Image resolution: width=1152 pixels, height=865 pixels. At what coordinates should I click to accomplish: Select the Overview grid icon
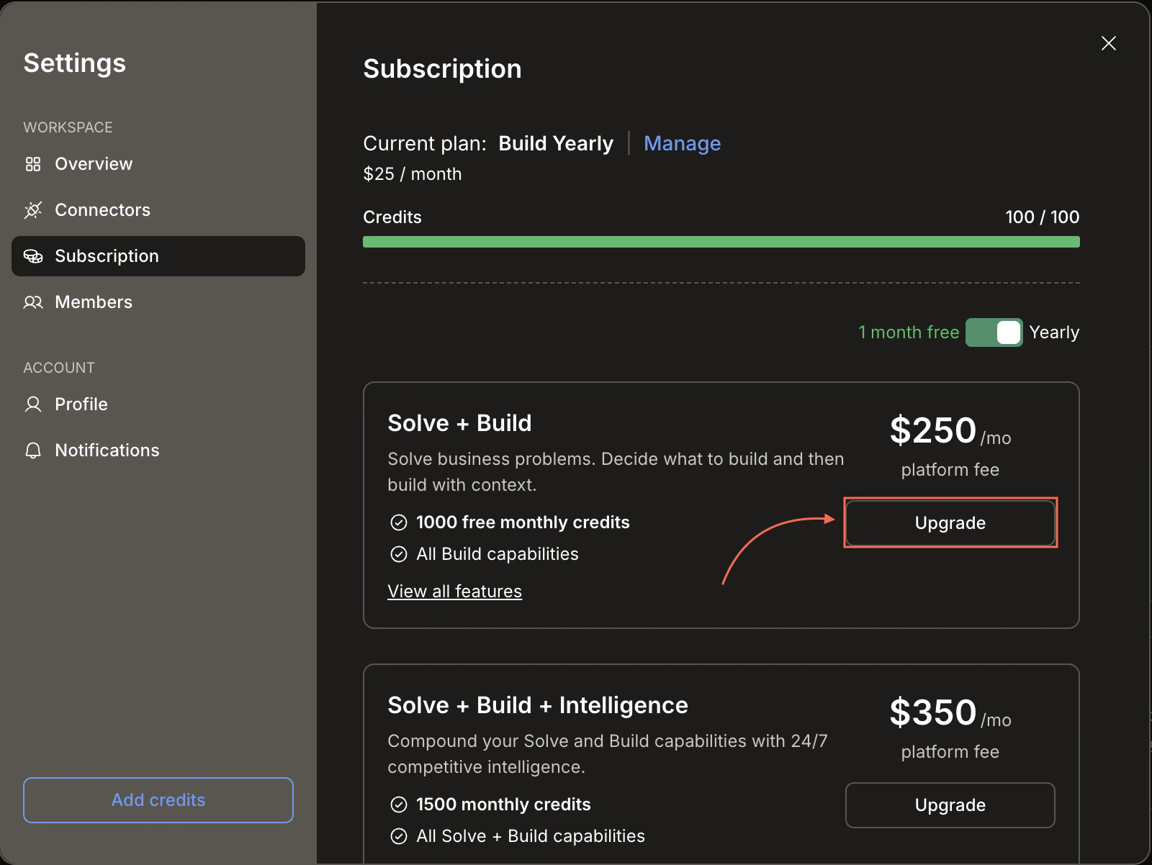point(33,163)
